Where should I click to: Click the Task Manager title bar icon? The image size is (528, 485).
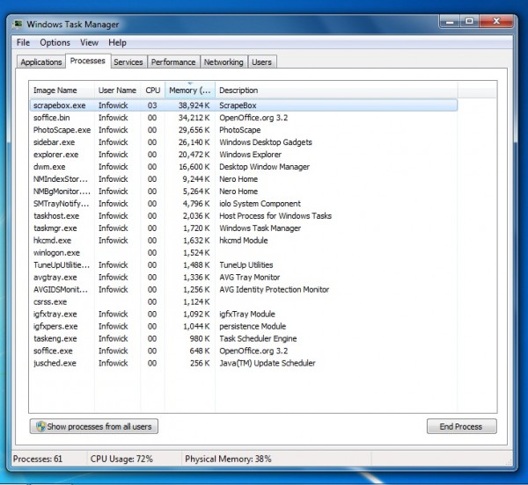point(18,25)
